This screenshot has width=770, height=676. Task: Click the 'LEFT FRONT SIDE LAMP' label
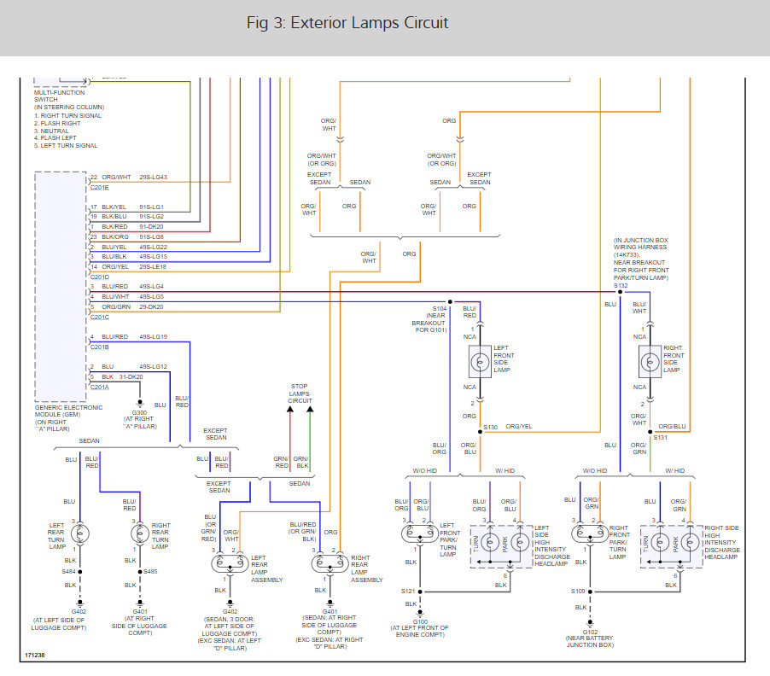[x=504, y=358]
